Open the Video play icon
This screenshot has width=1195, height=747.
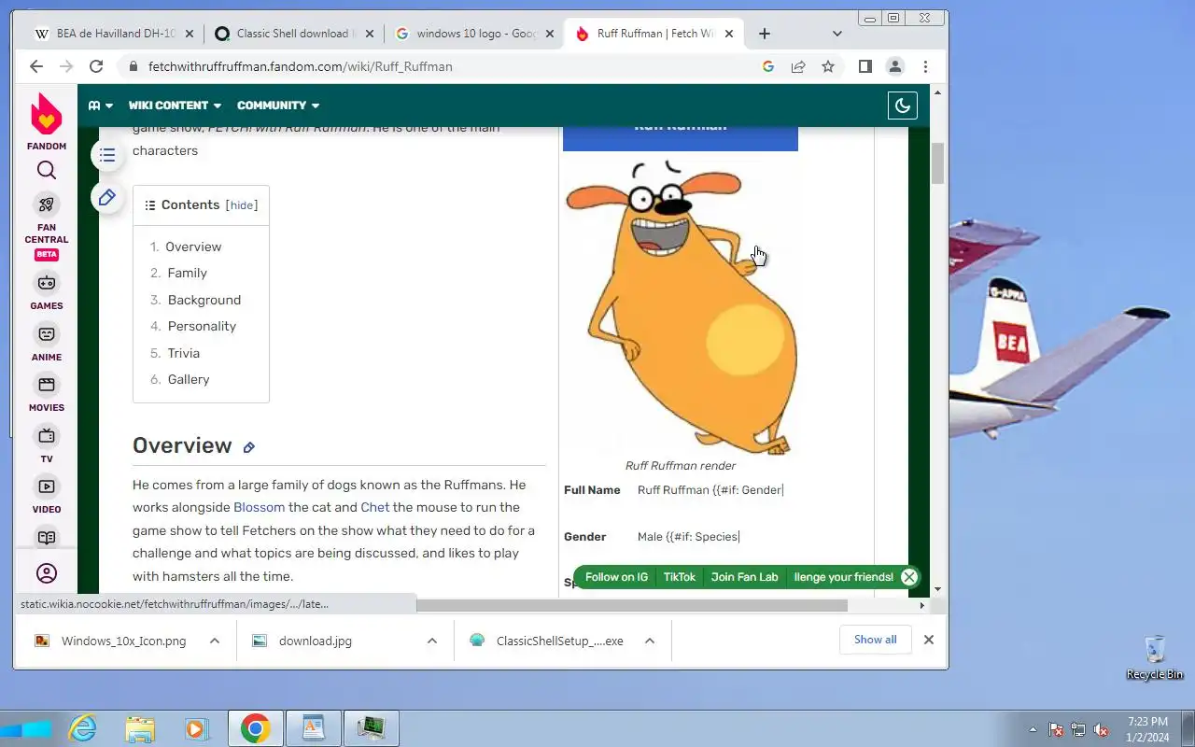pos(47,486)
